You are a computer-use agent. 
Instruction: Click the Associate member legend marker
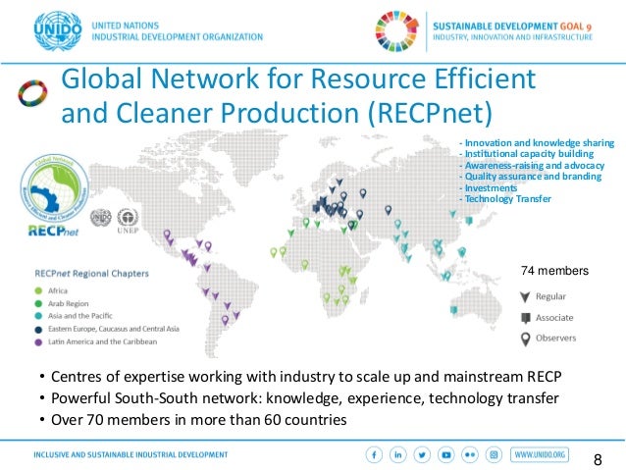tap(525, 318)
